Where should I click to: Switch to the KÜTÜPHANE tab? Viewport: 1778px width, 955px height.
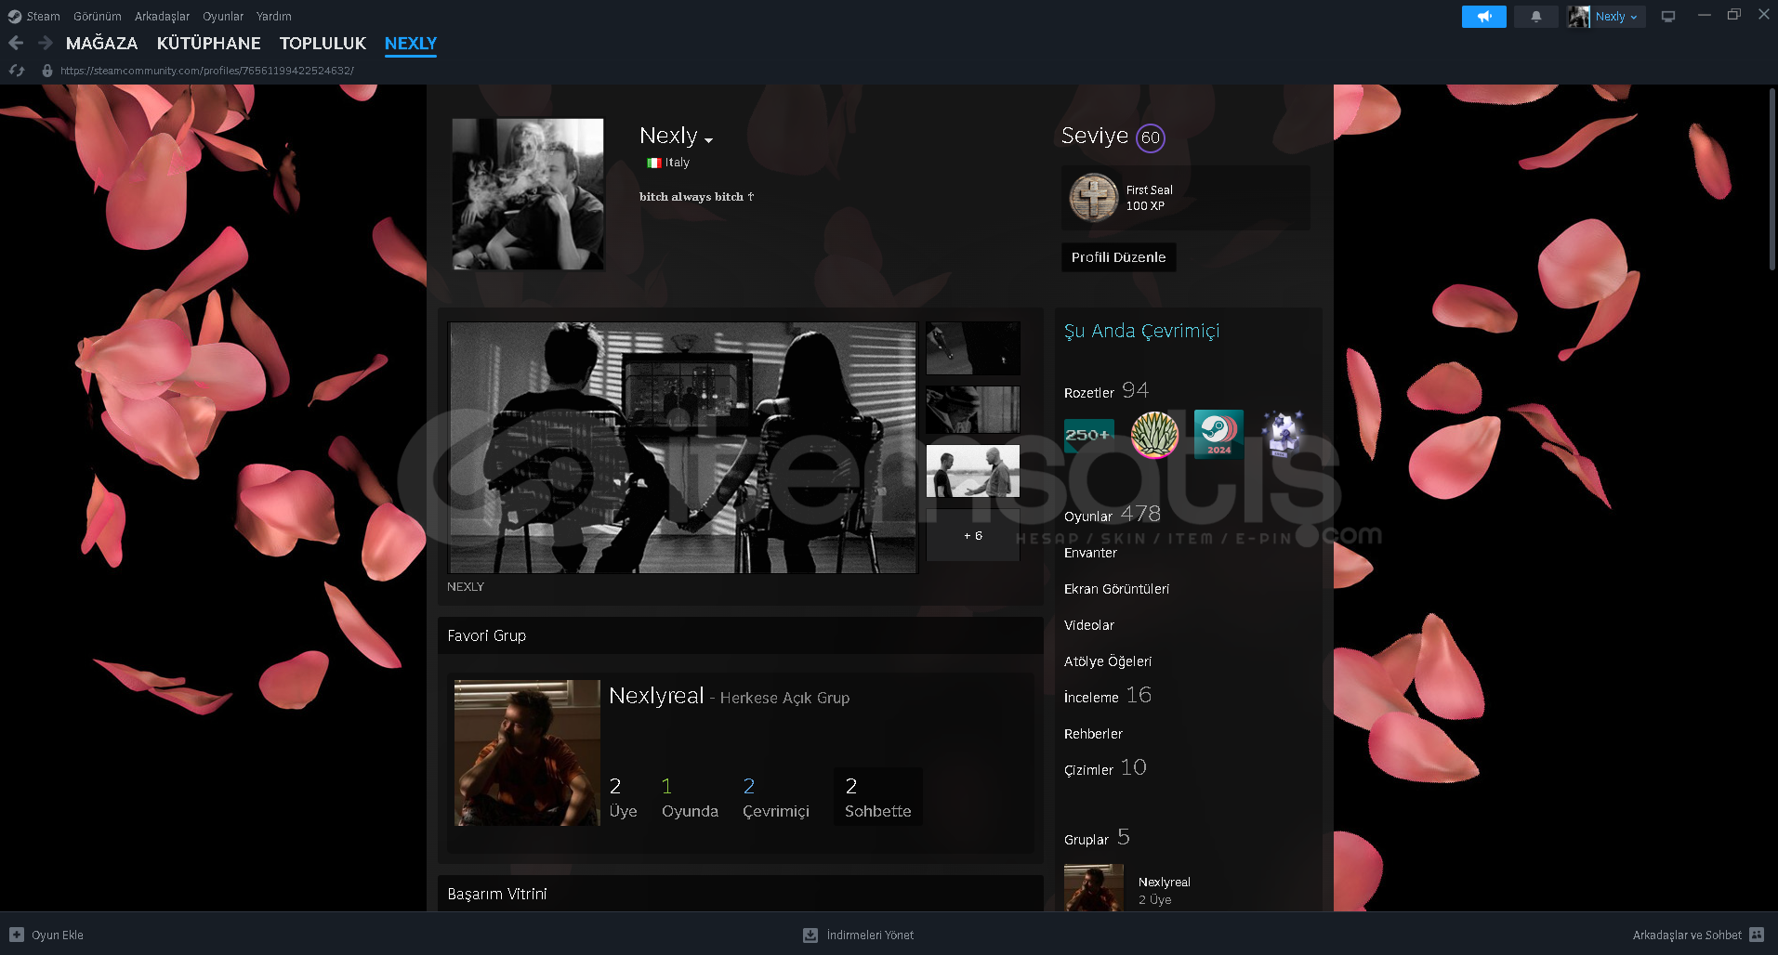pyautogui.click(x=208, y=43)
